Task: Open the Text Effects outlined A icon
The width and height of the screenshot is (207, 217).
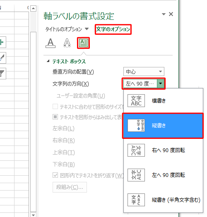Action: pos(67,43)
